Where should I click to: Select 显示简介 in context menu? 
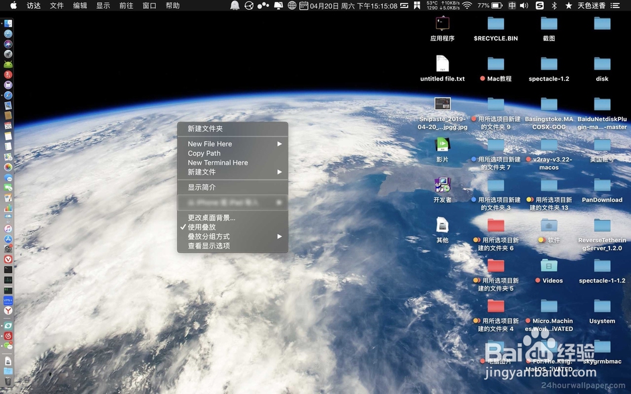[x=233, y=187]
